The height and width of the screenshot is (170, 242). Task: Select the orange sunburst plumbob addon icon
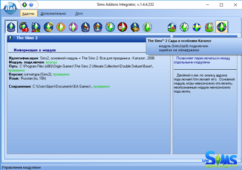point(61,27)
